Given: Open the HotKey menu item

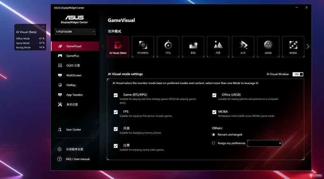Looking at the screenshot, I should click(x=75, y=85).
